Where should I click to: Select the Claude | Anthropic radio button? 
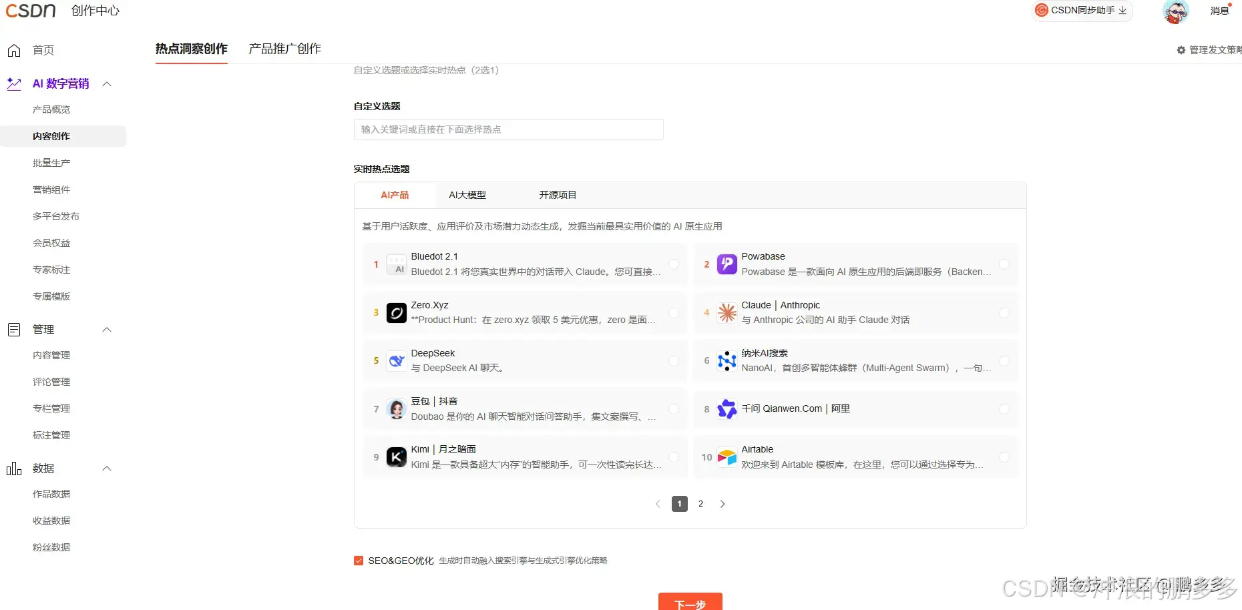tap(1004, 312)
